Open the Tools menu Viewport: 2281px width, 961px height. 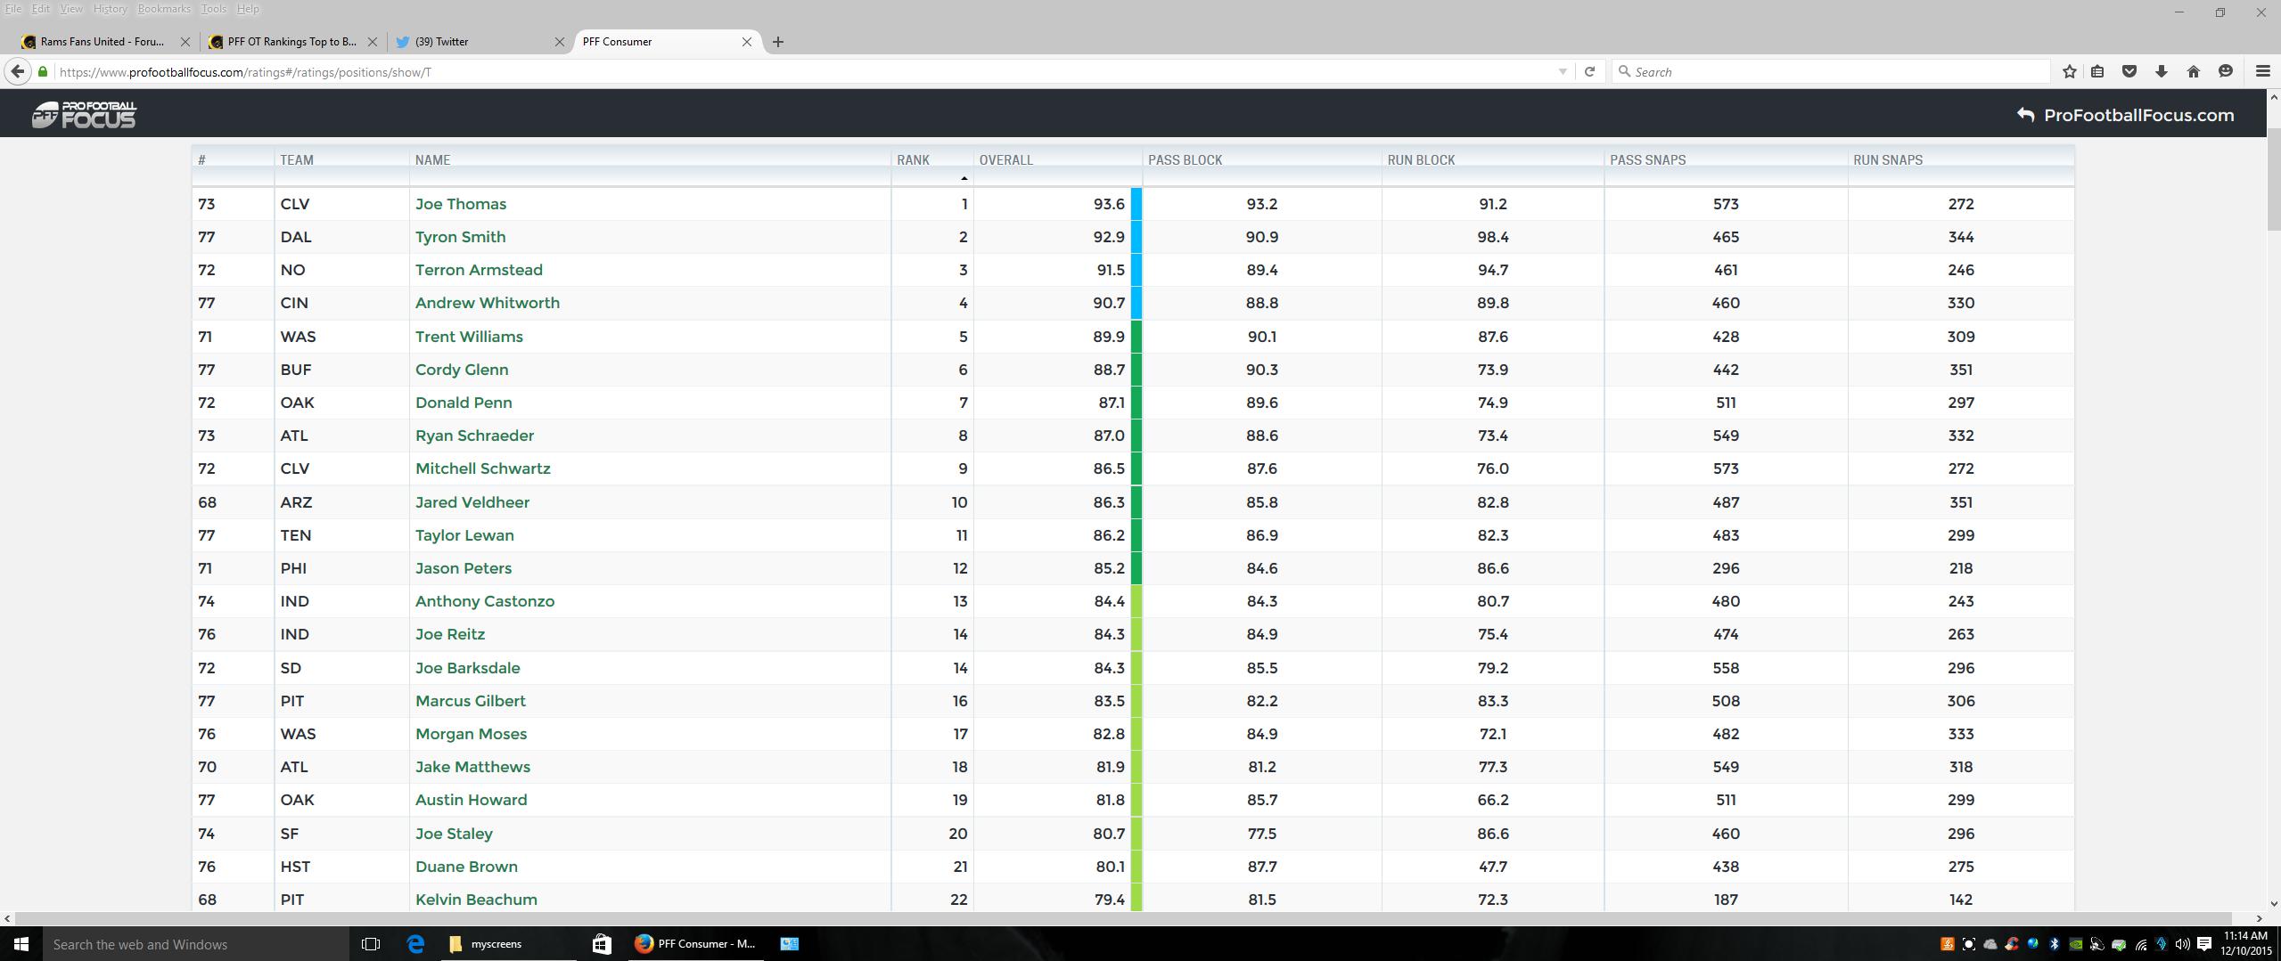(213, 9)
